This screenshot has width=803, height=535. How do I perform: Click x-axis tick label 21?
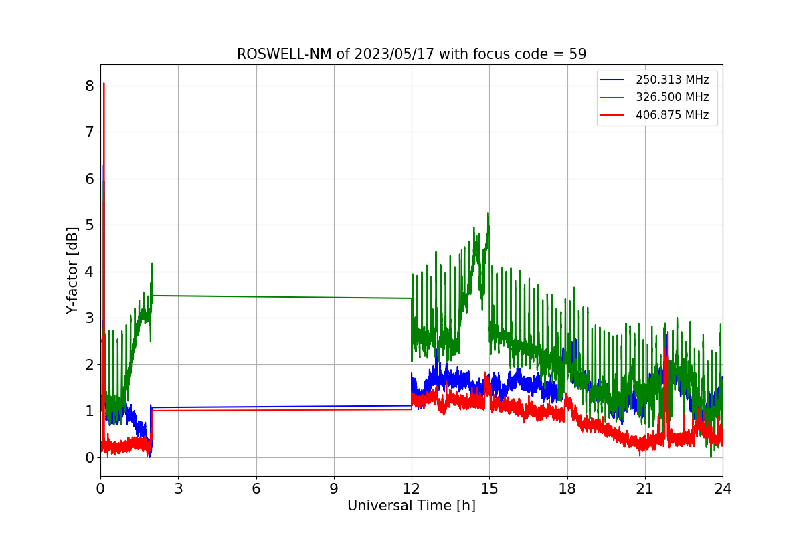pyautogui.click(x=645, y=489)
